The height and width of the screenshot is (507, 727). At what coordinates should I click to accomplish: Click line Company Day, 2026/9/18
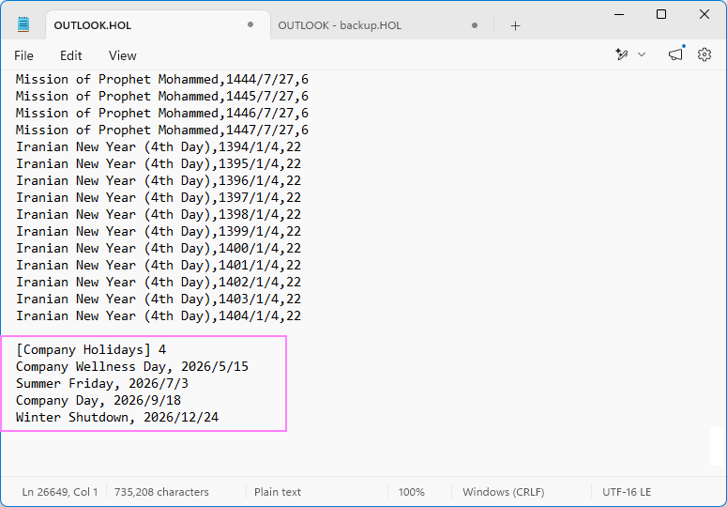[x=98, y=400]
